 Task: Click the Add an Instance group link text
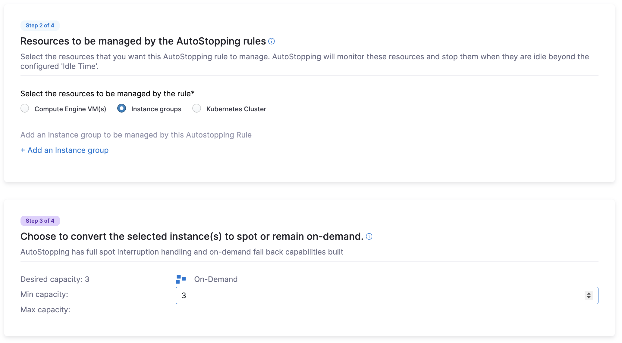[x=68, y=150]
